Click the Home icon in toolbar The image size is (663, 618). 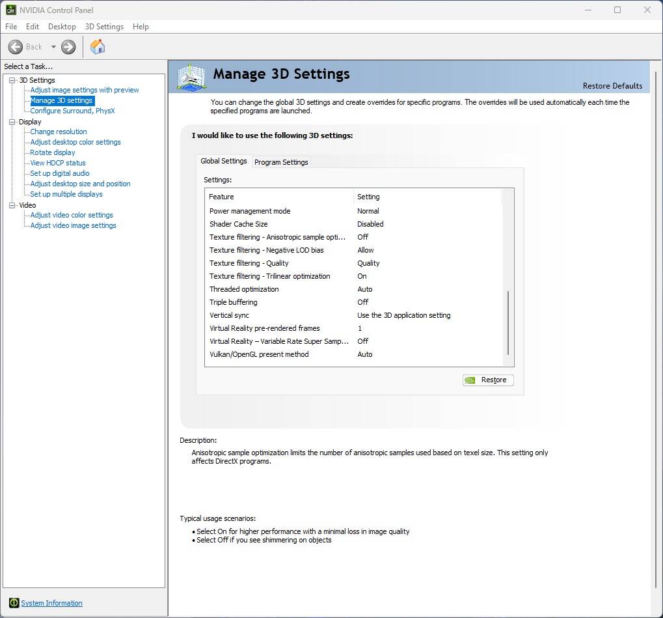(98, 47)
